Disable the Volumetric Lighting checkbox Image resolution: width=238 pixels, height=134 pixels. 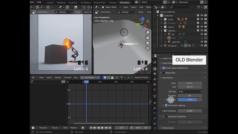[x=166, y=105]
